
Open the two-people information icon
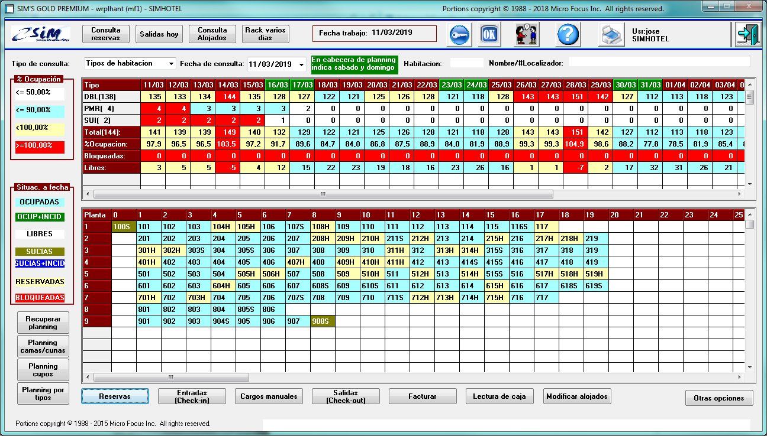[x=526, y=34]
